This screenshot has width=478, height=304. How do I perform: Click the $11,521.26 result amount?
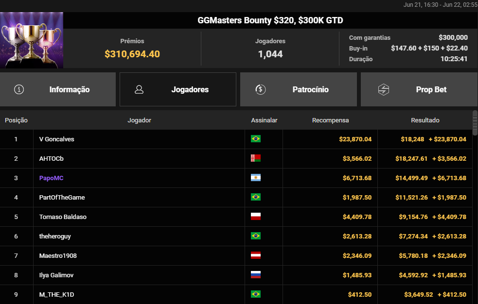pyautogui.click(x=411, y=198)
